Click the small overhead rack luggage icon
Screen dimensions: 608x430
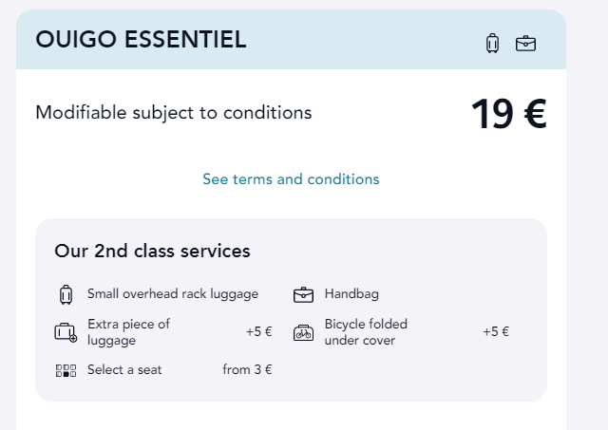[x=66, y=295]
